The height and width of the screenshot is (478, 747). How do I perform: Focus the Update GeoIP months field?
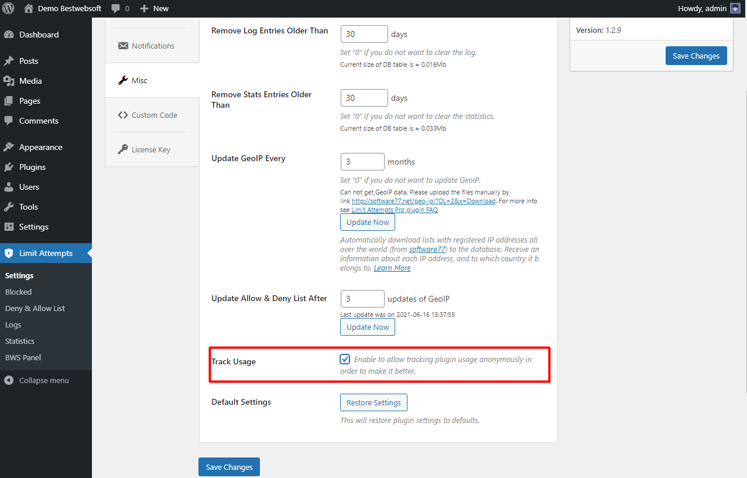pos(362,162)
